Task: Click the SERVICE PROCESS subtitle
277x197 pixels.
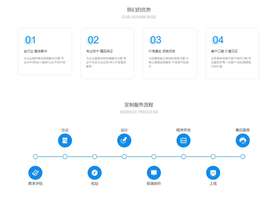Action: [x=139, y=112]
